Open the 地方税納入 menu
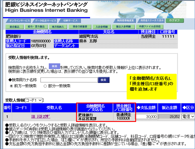Viewport: 195px width, 149px height. (56, 26)
